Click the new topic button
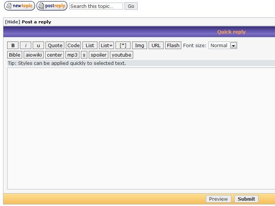275x206 pixels. coord(19,6)
